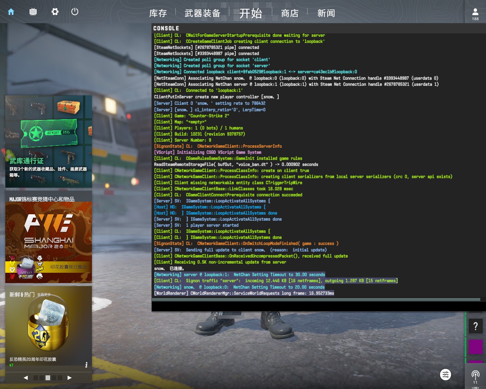
Task: Select the 开始 play tab
Action: [x=251, y=13]
